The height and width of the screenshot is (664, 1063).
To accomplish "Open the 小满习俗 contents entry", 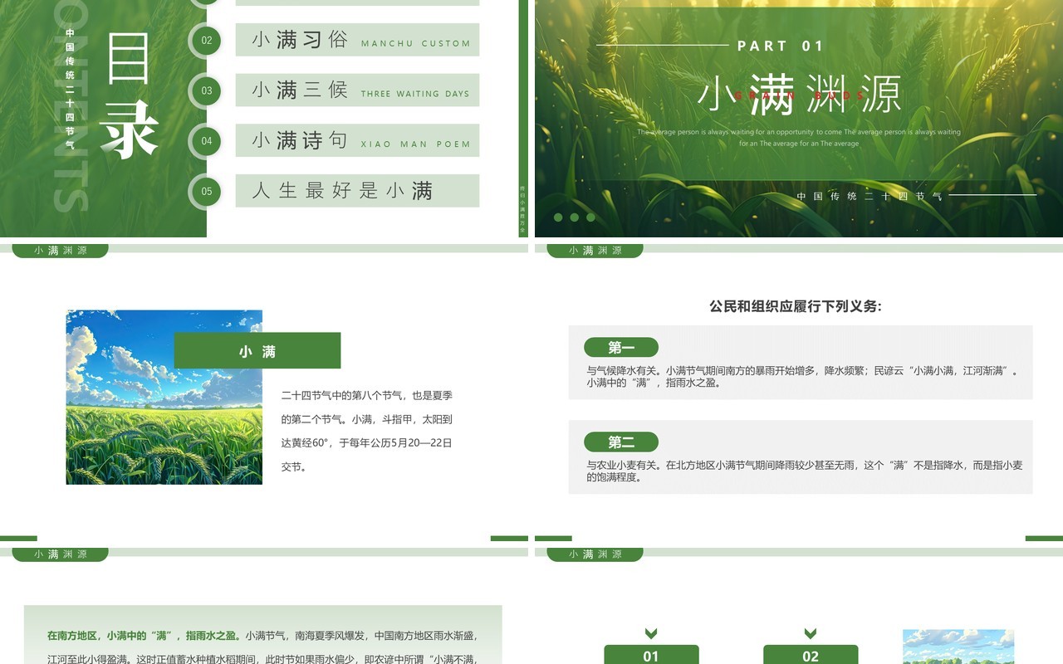I will click(357, 40).
